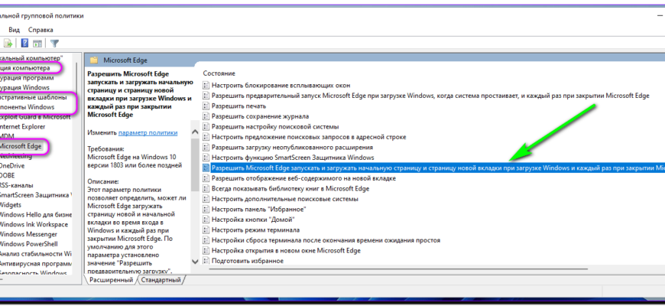Click the description pane vertical scrollbar thumb

click(195, 164)
